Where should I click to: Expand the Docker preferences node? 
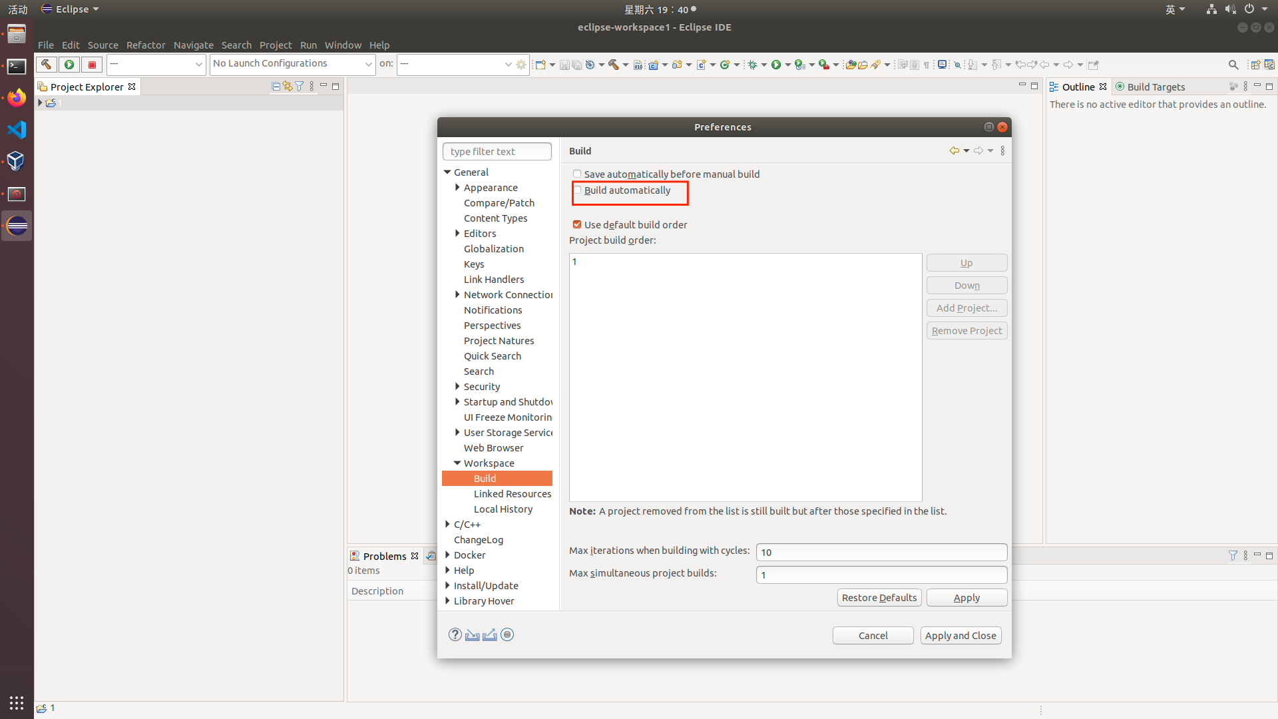447,555
